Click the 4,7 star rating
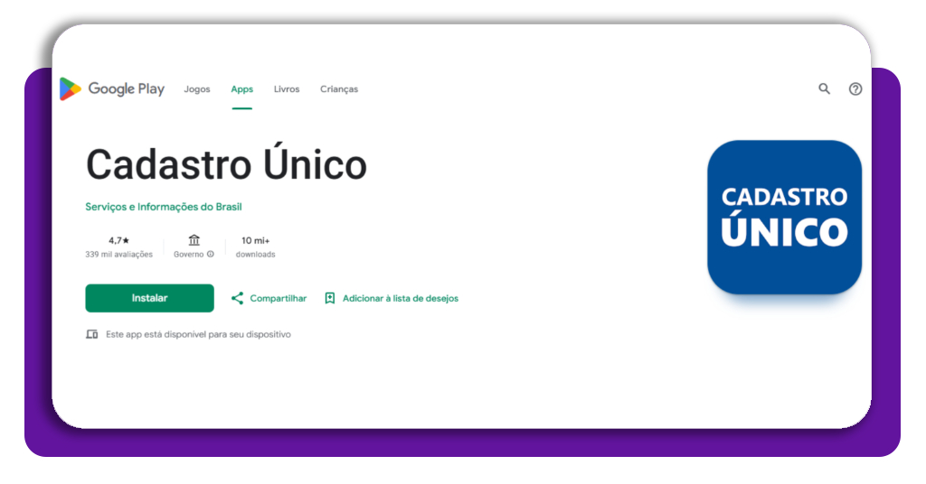The height and width of the screenshot is (484, 926). (118, 240)
